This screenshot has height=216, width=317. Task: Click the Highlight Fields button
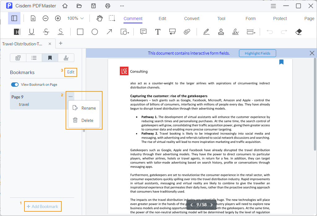[257, 53]
